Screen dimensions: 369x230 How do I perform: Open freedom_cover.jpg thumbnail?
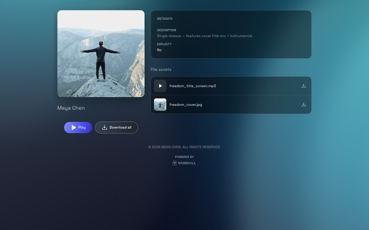point(160,105)
